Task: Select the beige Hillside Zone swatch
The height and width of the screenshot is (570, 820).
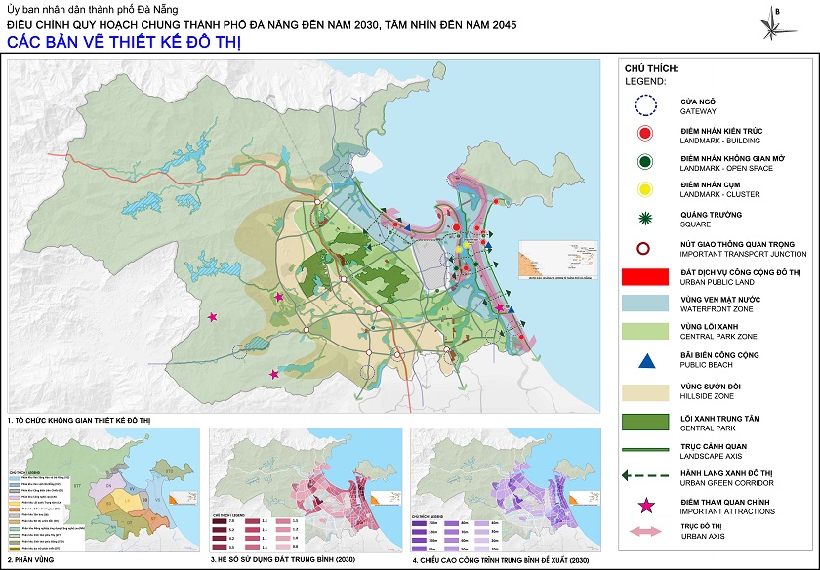Action: click(x=644, y=391)
